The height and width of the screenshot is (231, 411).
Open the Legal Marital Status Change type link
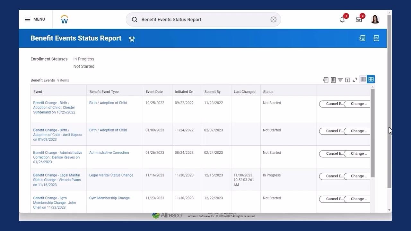click(x=111, y=175)
